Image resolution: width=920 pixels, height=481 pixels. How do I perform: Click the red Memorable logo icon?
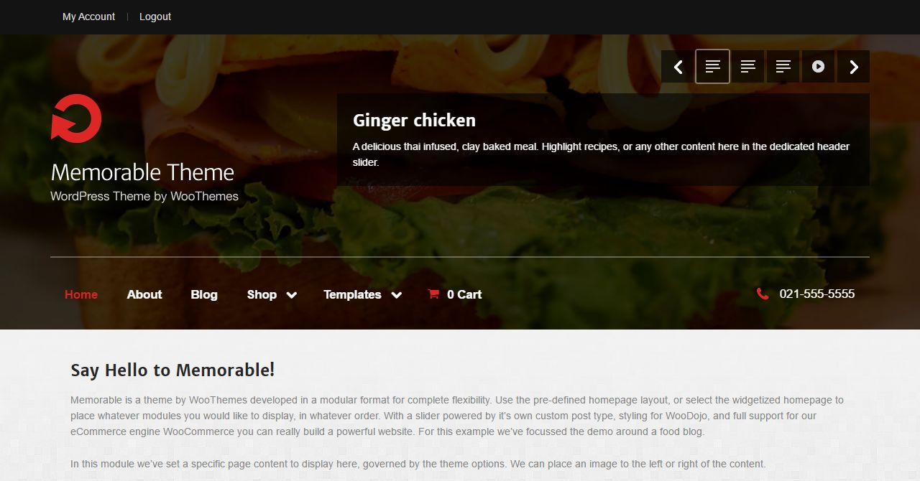click(76, 118)
